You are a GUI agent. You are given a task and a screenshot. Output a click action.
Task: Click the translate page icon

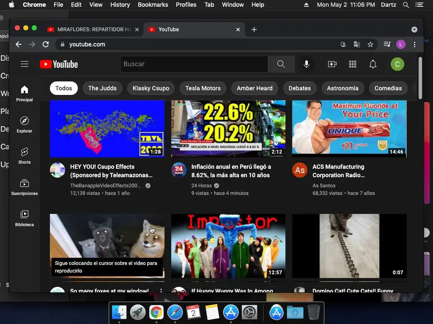pyautogui.click(x=357, y=44)
